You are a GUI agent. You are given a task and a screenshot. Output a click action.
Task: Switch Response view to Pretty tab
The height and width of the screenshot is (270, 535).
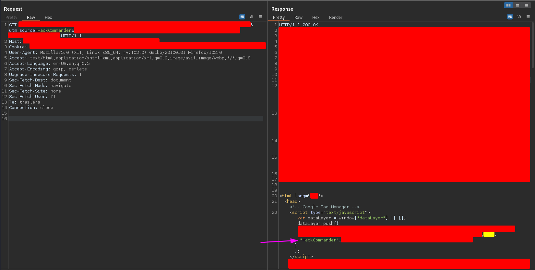[x=279, y=18]
